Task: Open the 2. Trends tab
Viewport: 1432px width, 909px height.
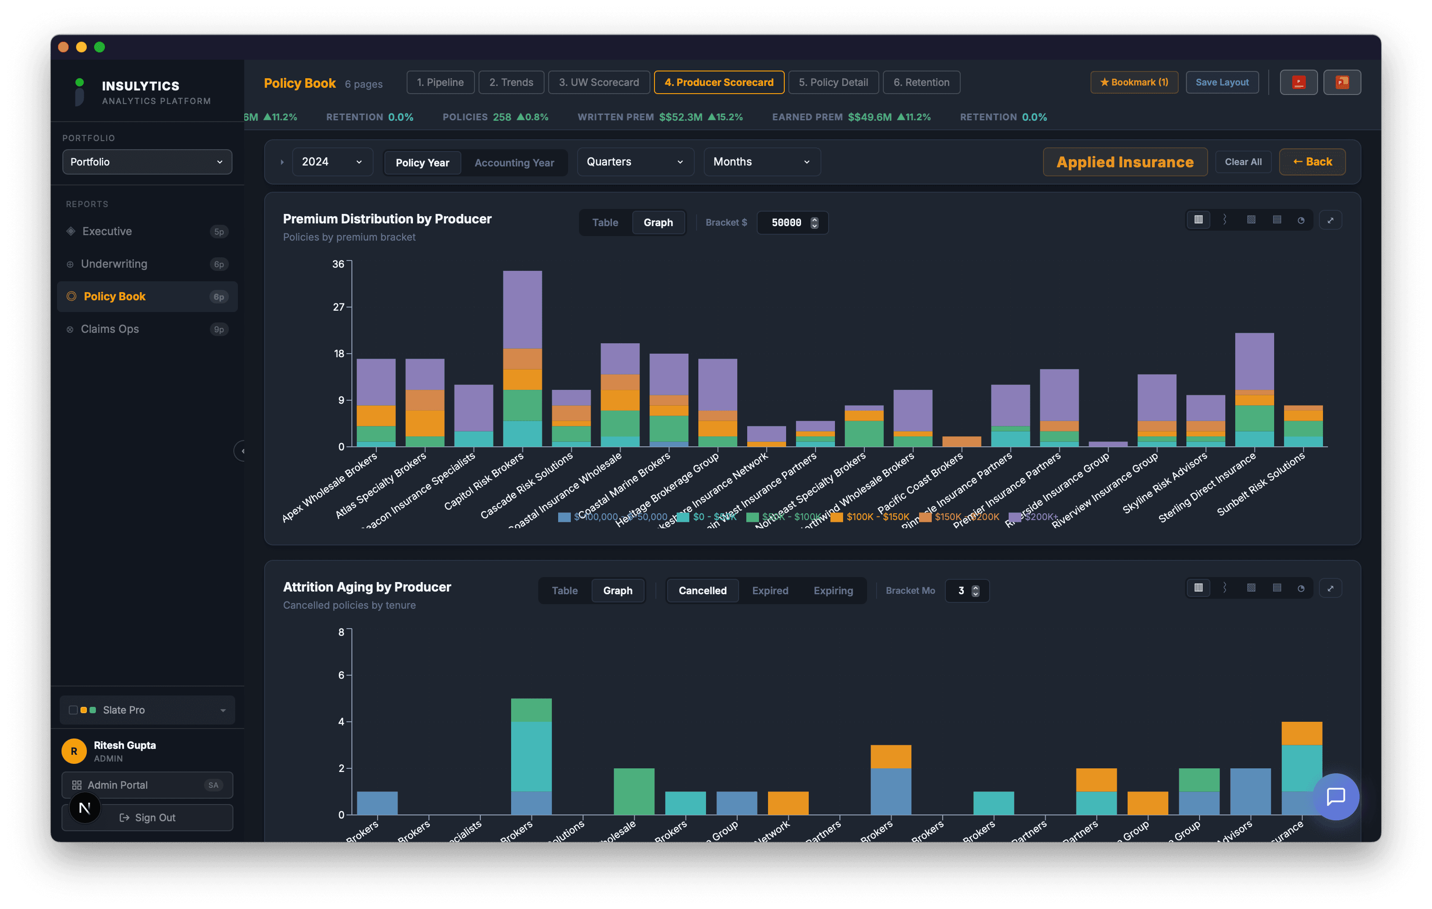Action: (511, 82)
